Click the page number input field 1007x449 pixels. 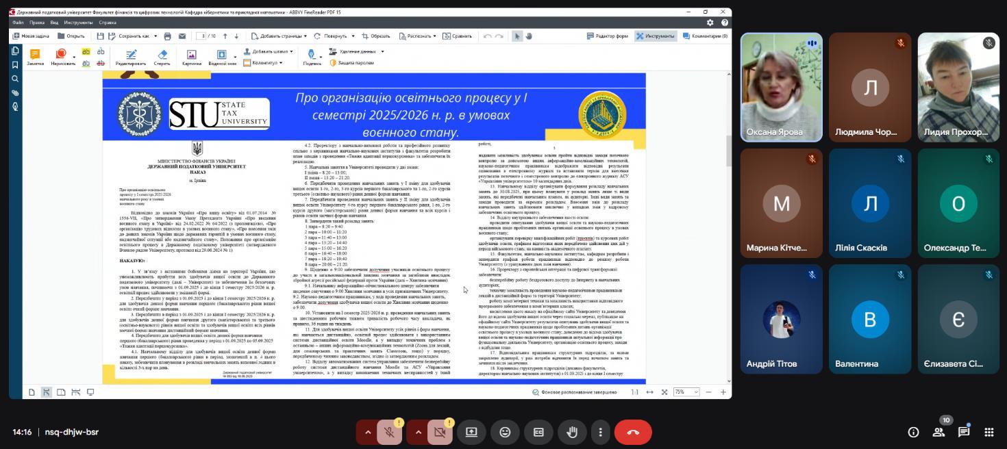[x=201, y=36]
